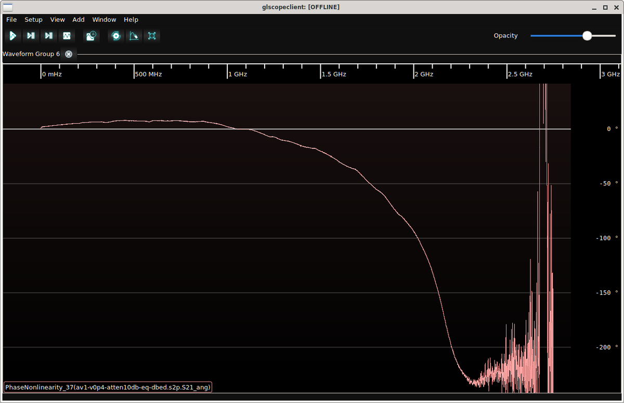Click the 2.5 GHz frequency axis label
Image resolution: width=624 pixels, height=403 pixels.
520,74
